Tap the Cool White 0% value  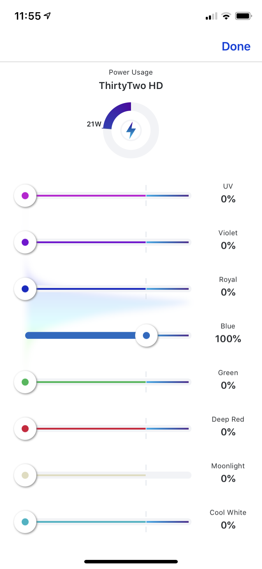click(228, 525)
